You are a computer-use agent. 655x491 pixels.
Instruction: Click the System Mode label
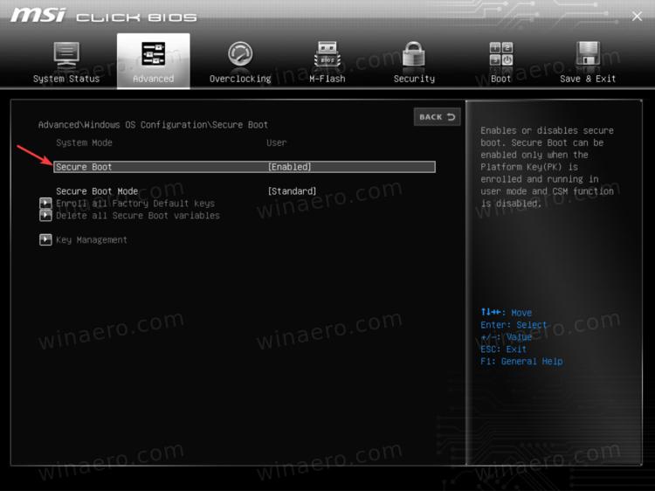(84, 142)
